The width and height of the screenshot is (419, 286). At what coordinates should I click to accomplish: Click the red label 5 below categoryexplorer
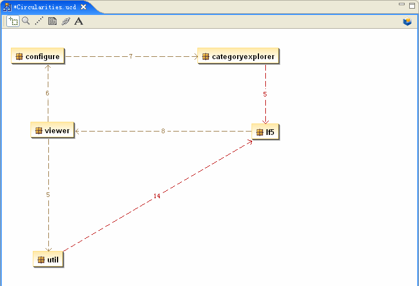[x=265, y=94]
